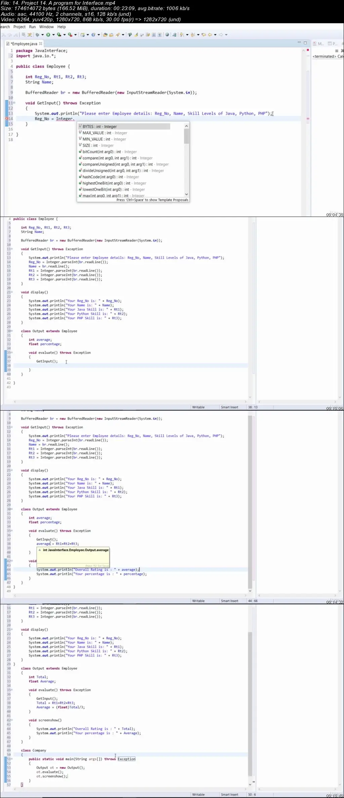
Task: Open the Project menu
Action: (x=19, y=27)
